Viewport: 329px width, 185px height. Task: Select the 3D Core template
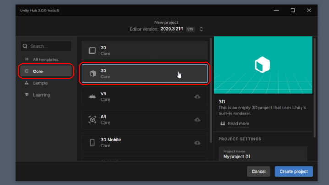(x=144, y=74)
